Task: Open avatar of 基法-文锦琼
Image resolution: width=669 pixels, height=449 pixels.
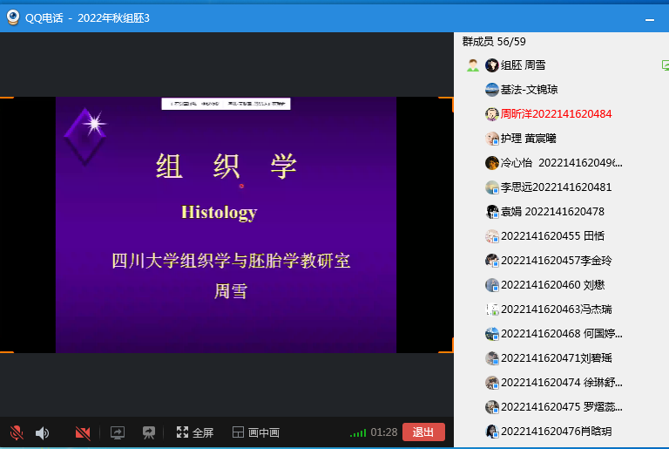Action: click(x=492, y=90)
